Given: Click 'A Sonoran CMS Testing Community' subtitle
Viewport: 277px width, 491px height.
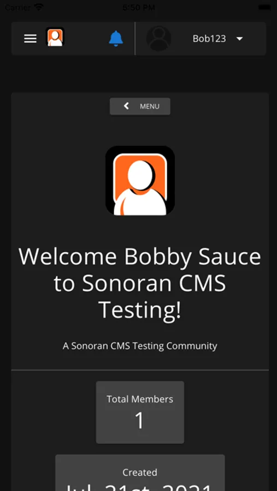Looking at the screenshot, I should [x=140, y=346].
